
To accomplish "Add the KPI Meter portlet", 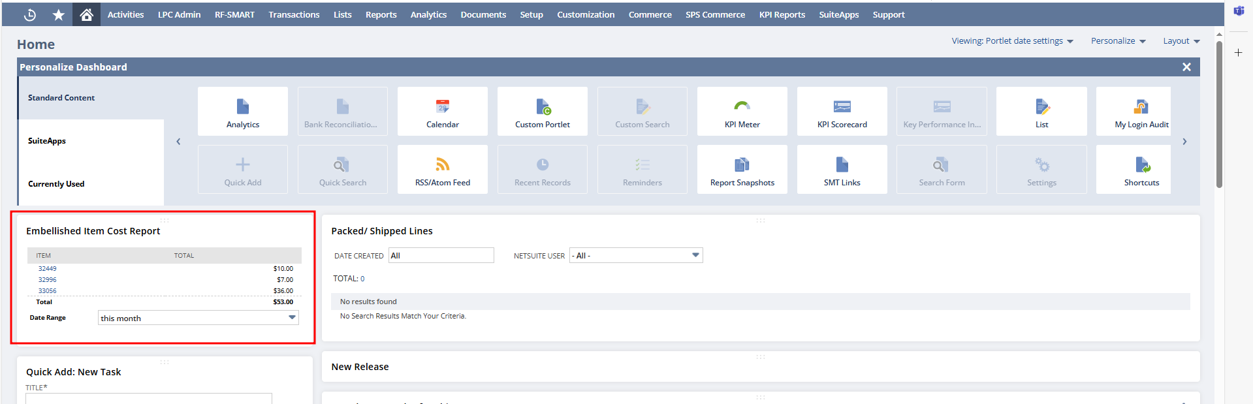I will pos(742,112).
